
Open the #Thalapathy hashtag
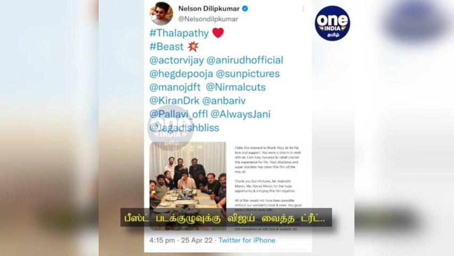pos(179,33)
